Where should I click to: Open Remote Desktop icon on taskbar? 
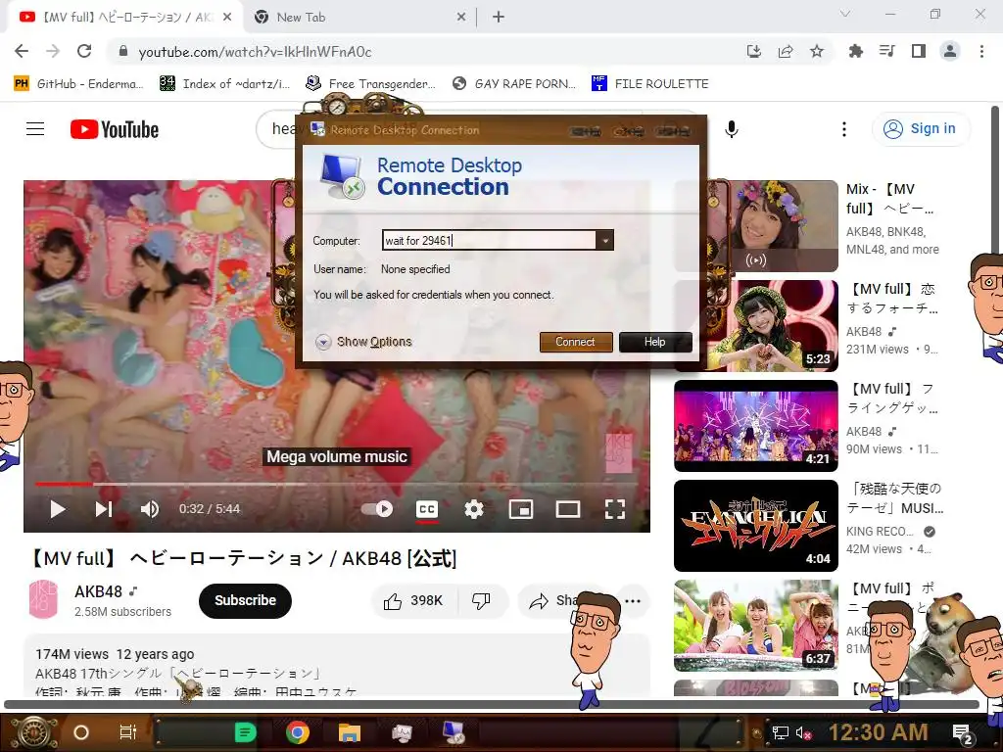(x=454, y=732)
